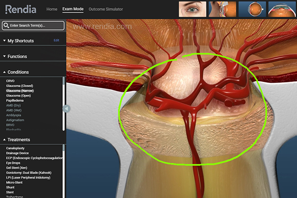This screenshot has height=198, width=297.
Task: Click the search magnifier icon
Action: (x=6, y=25)
